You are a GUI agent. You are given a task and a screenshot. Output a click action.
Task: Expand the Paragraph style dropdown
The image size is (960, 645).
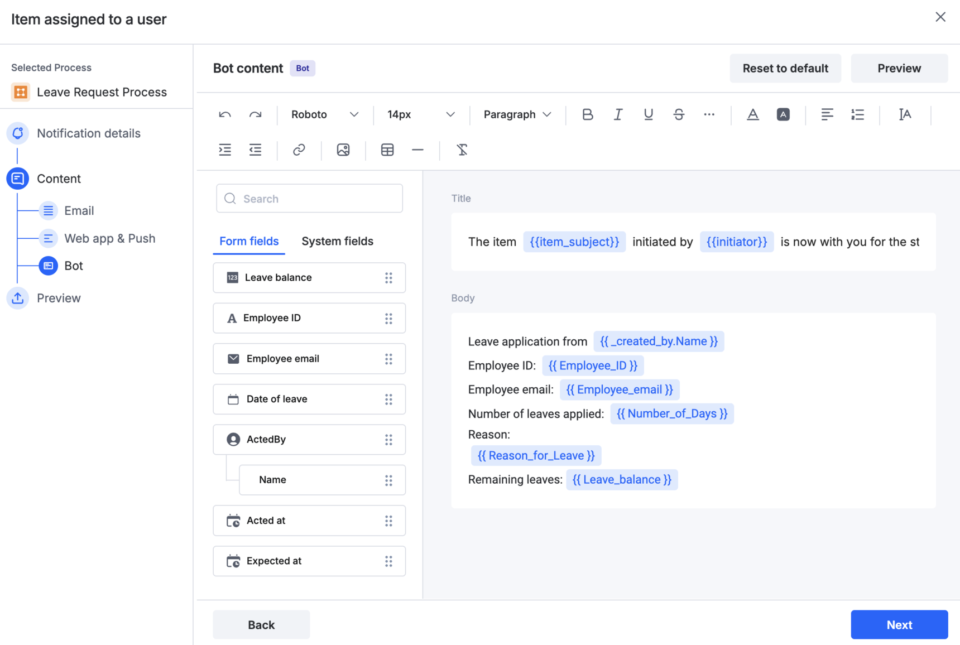click(517, 114)
